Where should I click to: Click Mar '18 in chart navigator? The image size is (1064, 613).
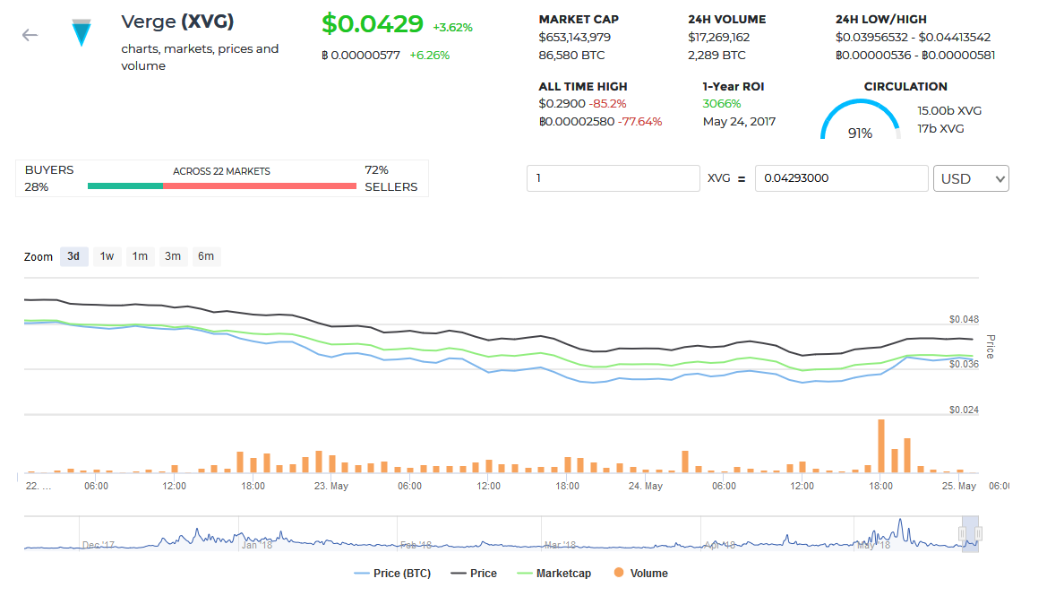click(560, 545)
